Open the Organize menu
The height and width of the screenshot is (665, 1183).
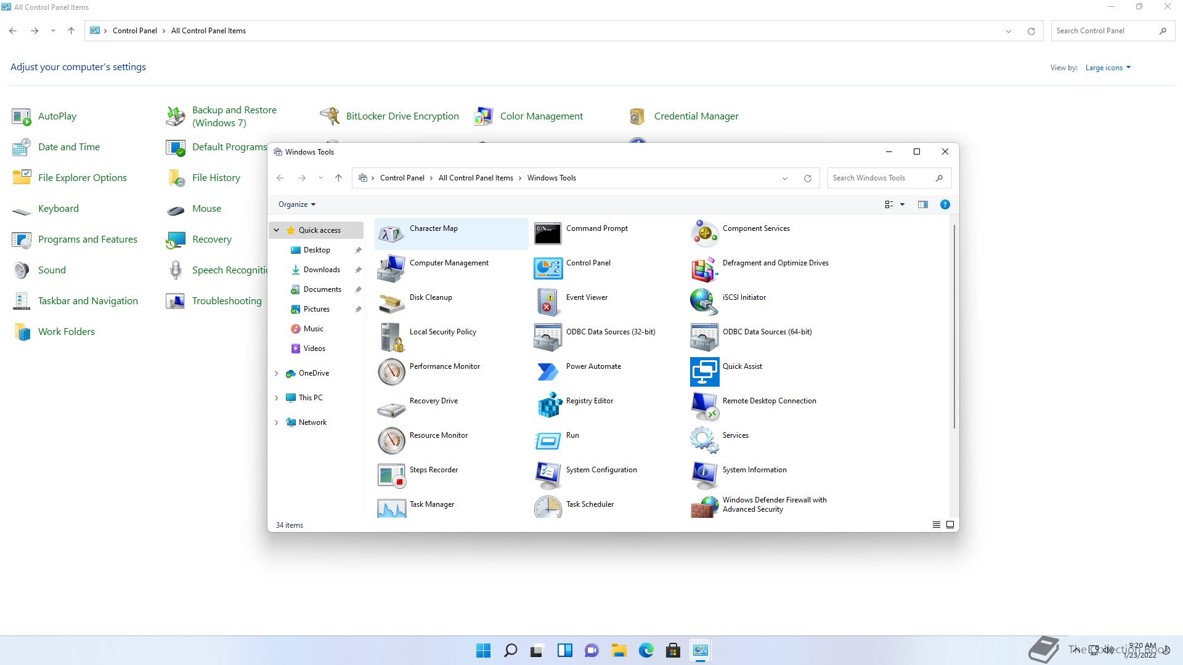296,204
